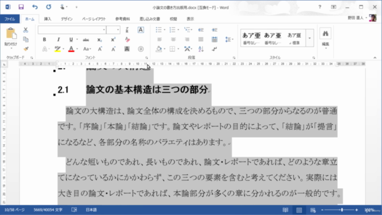Screen dimensions: 382x215
Task: Toggle subscript formatting
Action: click(x=100, y=39)
